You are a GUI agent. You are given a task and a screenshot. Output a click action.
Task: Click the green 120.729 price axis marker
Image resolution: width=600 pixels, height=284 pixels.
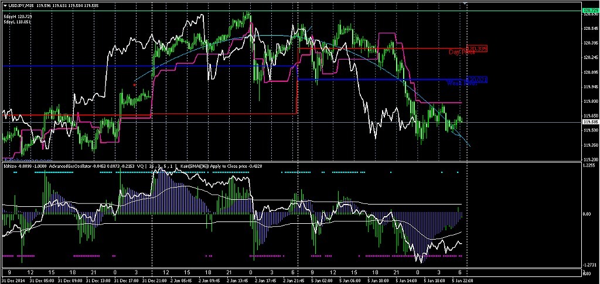589,11
